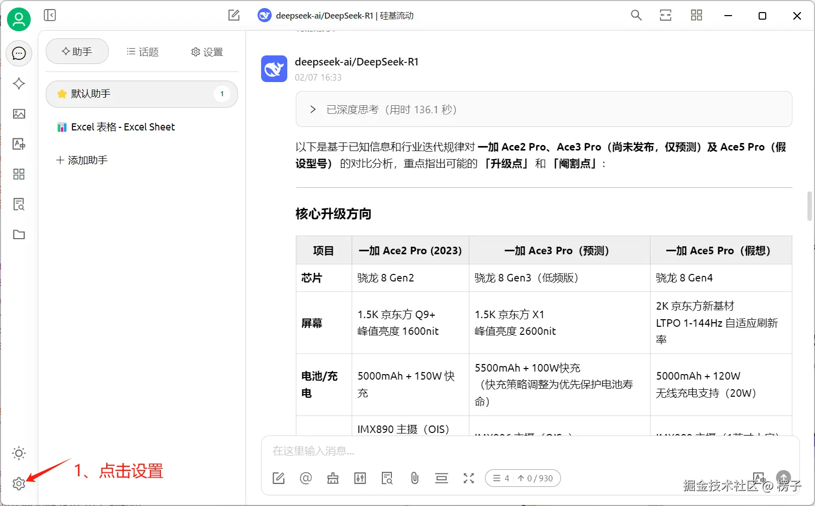Create a new topic from the title bar
The image size is (815, 506).
[234, 15]
